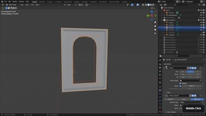
Task: Open the World properties tab
Action: click(x=160, y=78)
